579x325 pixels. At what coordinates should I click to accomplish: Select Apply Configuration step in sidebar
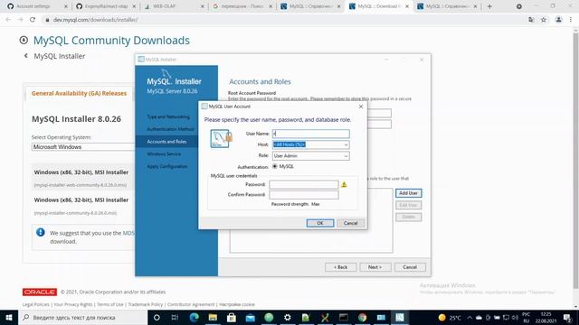click(166, 166)
